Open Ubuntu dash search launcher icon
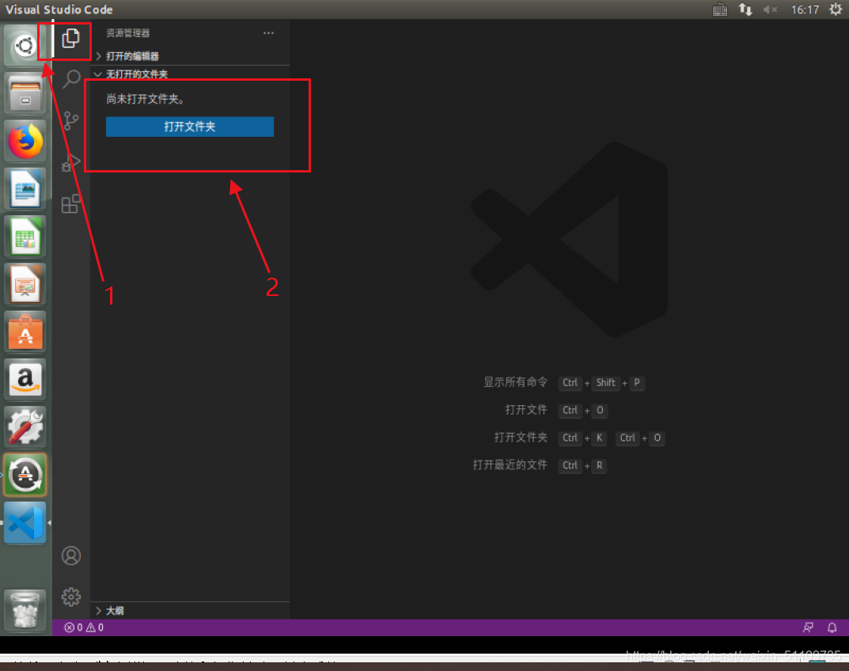The width and height of the screenshot is (849, 671). pos(25,45)
